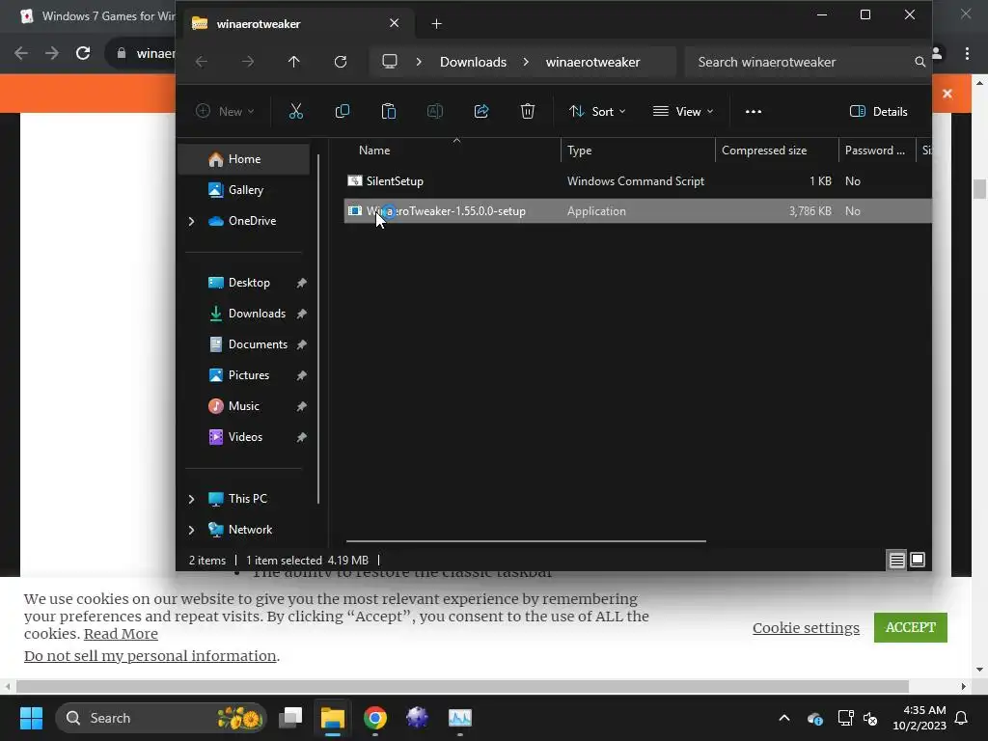
Task: Click the chevron before Downloads in address bar
Action: pyautogui.click(x=419, y=62)
